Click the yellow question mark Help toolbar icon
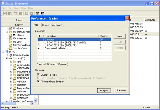Screen dimensions: 160x110 pos(38,13)
